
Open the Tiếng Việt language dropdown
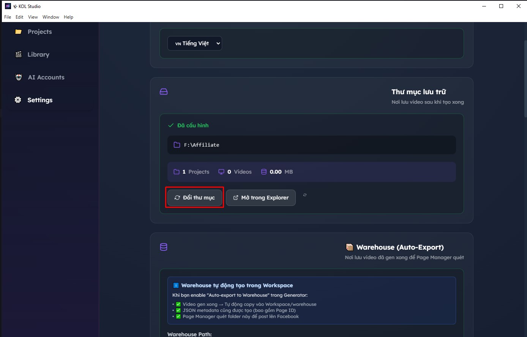pyautogui.click(x=194, y=43)
